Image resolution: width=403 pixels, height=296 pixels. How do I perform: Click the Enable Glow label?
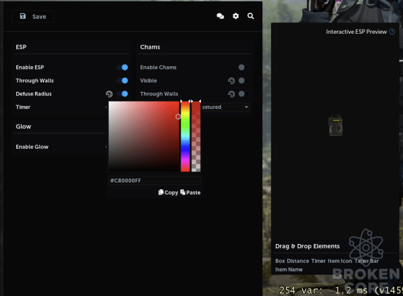[32, 147]
